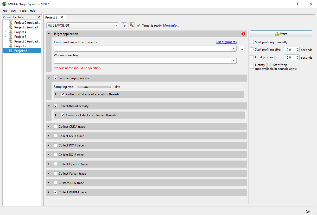Increase Start profiling after seconds value
Image resolution: width=317 pixels, height=215 pixels.
[x=298, y=48]
